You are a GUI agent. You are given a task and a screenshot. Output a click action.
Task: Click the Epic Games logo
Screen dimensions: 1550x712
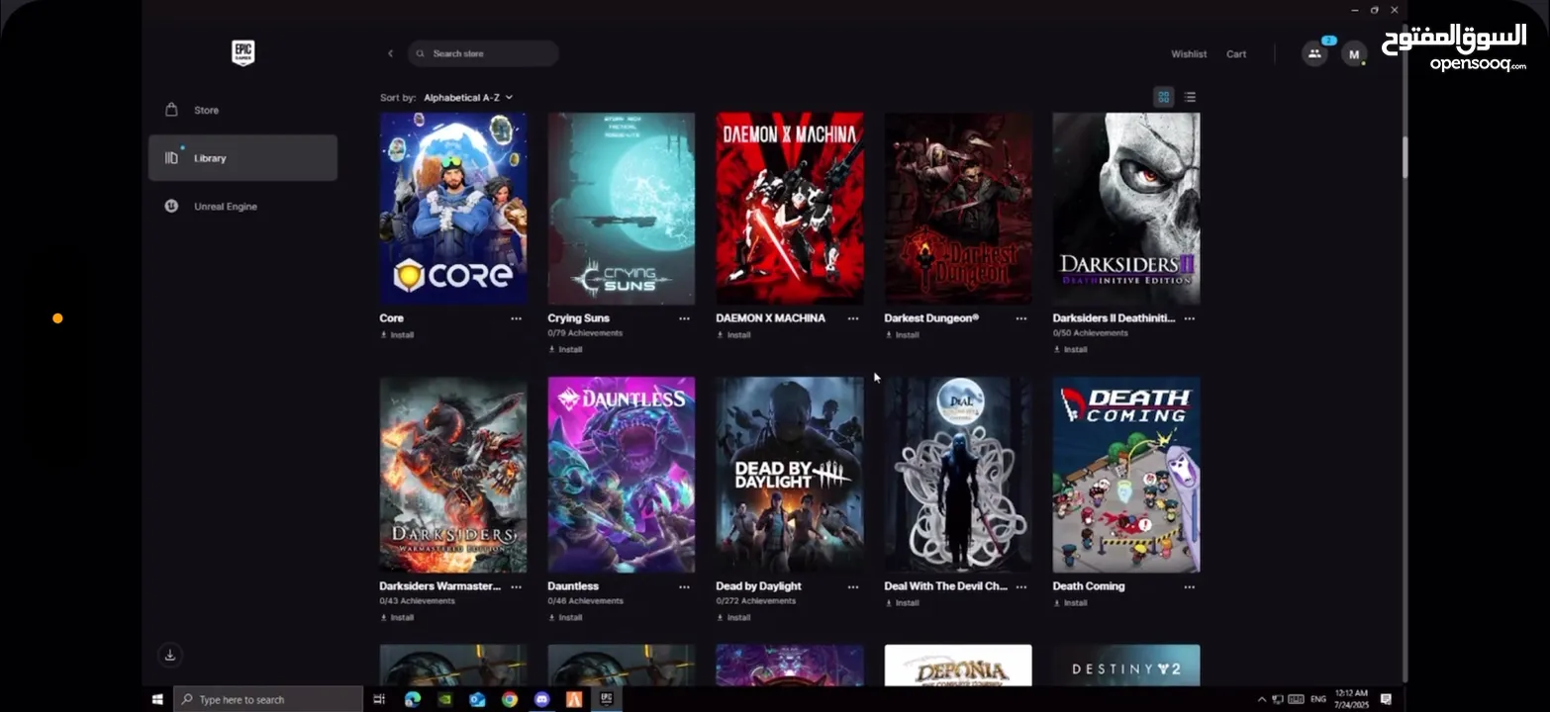pos(242,53)
